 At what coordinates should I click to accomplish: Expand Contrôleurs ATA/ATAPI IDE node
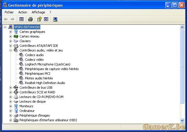[x=10, y=46]
